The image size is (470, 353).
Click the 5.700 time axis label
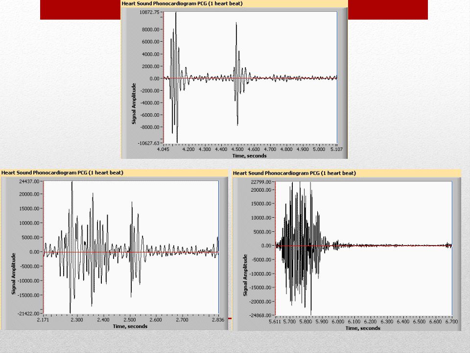(x=289, y=322)
